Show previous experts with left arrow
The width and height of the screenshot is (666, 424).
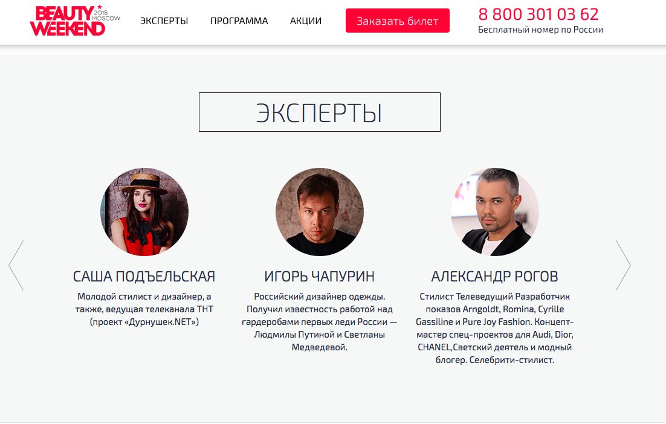16,266
